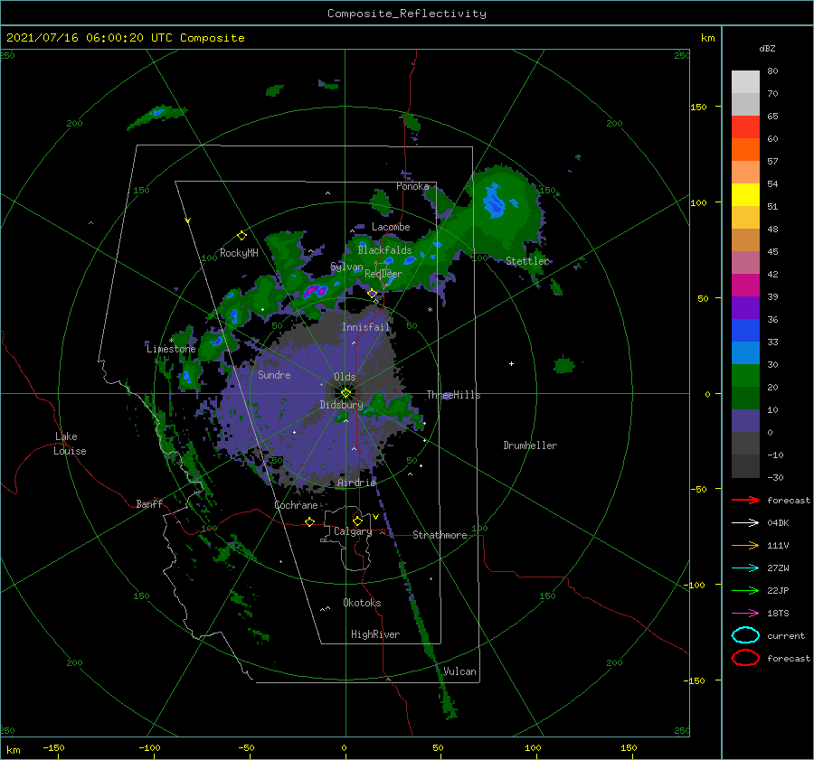Pick the purple 39 dBZ color swatch
Image resolution: width=814 pixels, height=760 pixels.
coord(745,307)
